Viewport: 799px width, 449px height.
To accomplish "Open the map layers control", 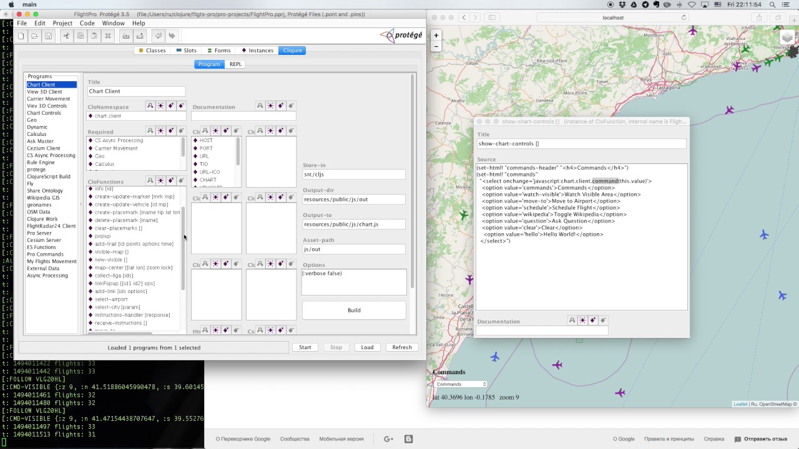I will click(787, 38).
